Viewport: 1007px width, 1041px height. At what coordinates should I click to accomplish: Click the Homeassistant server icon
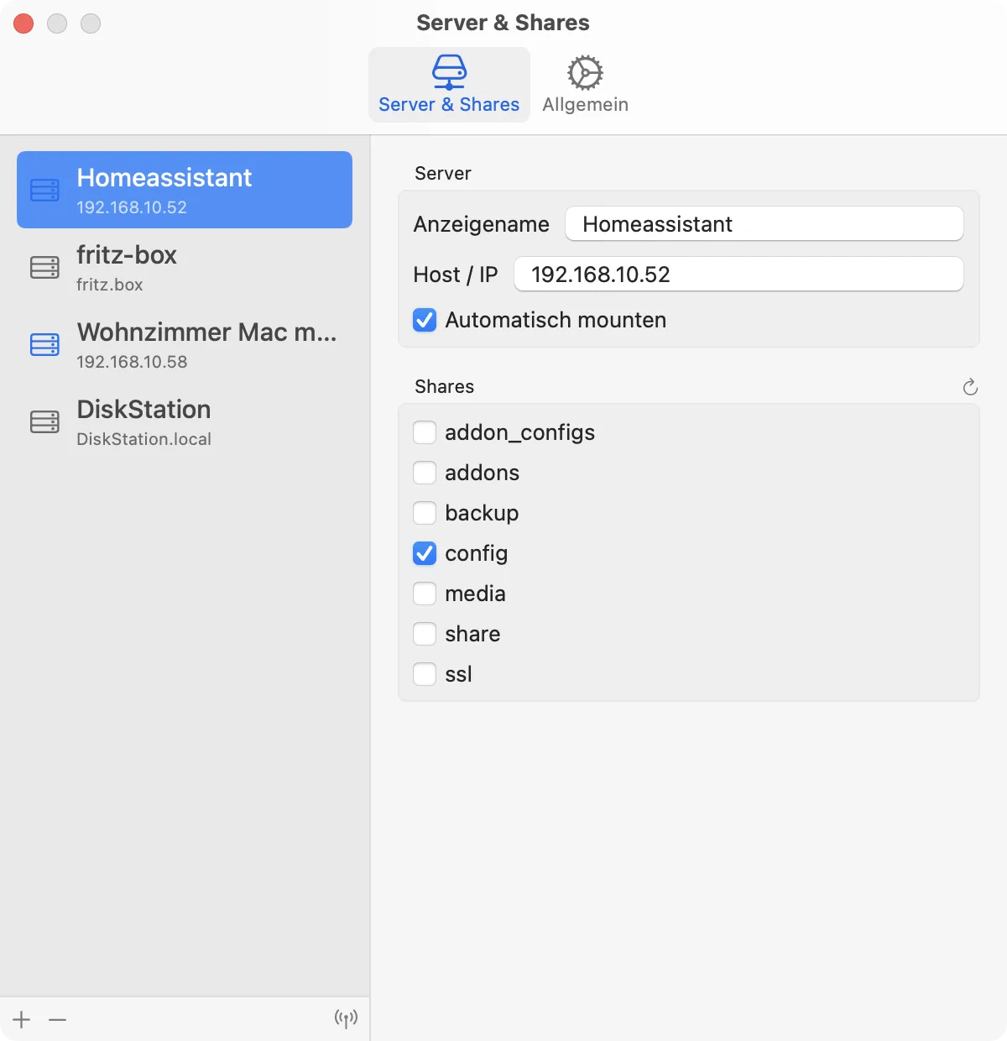pyautogui.click(x=44, y=191)
